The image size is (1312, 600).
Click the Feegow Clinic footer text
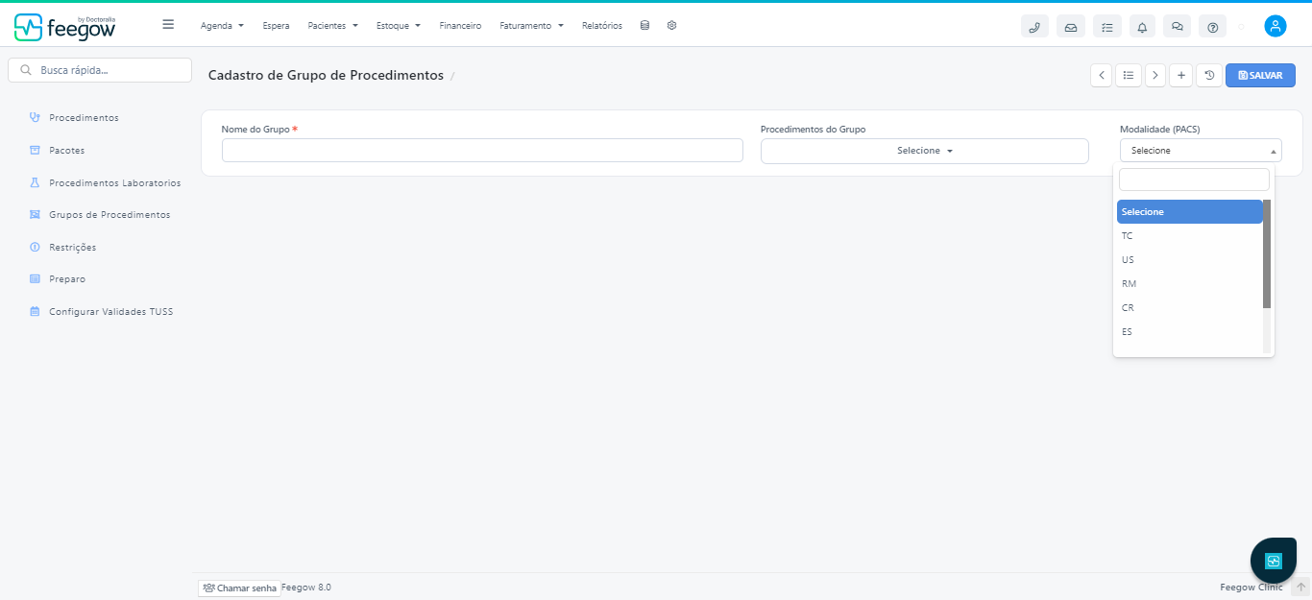pos(1251,588)
